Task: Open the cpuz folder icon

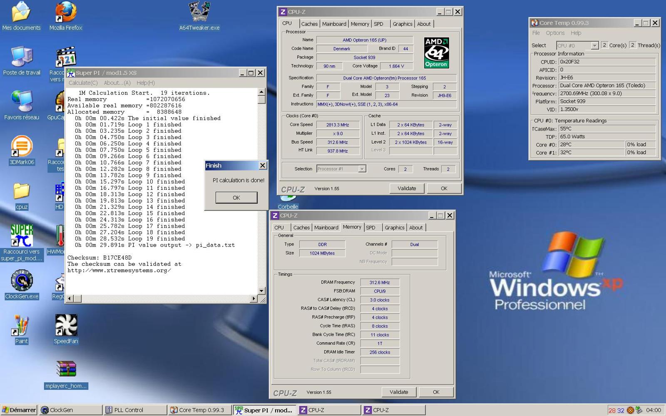Action: point(22,196)
